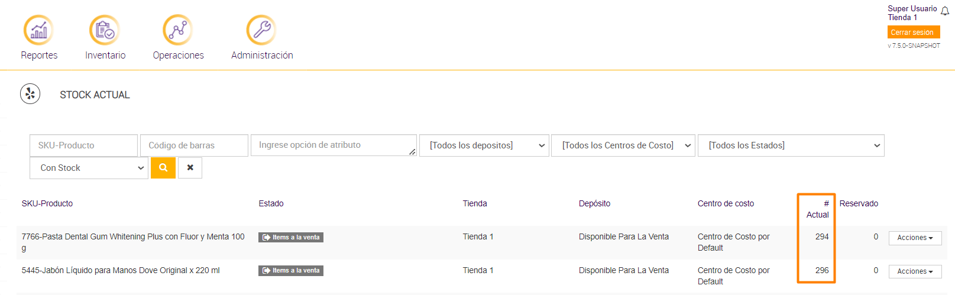Click the notification bell icon
This screenshot has width=955, height=295.
coord(945,11)
